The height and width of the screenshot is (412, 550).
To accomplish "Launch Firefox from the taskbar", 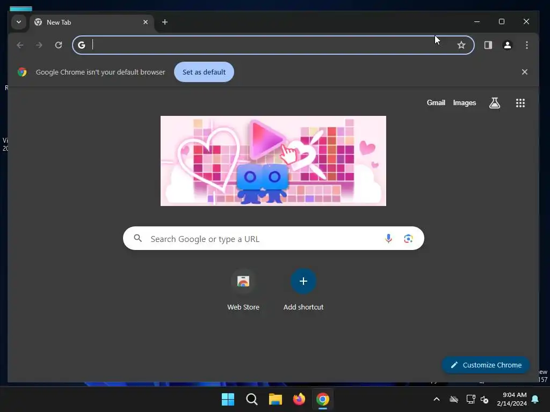I will point(299,399).
